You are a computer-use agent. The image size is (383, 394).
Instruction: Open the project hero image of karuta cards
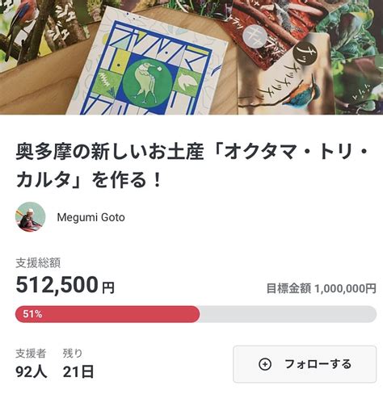191,57
